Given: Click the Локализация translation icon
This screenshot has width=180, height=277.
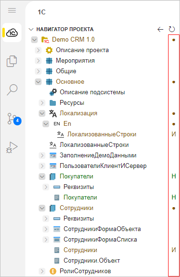Looking at the screenshot, I should pos(53,113).
